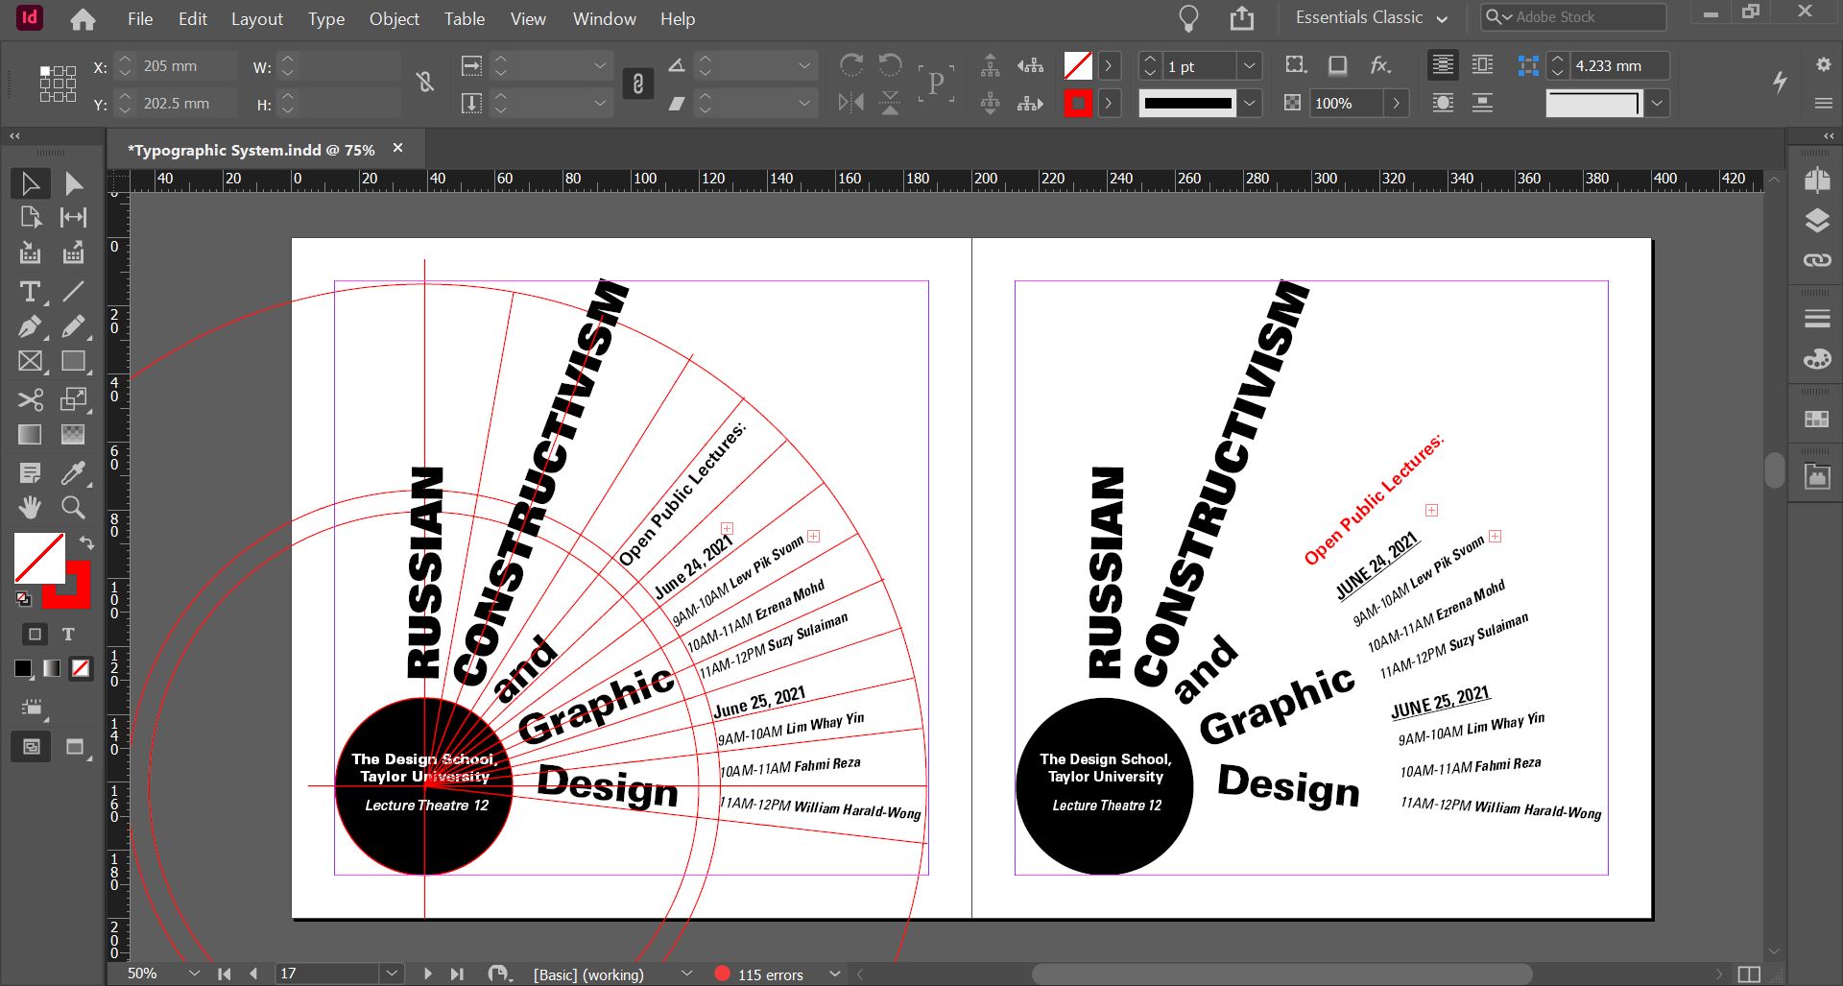Open the CC Libraries panel
This screenshot has width=1843, height=986.
pyautogui.click(x=1815, y=475)
